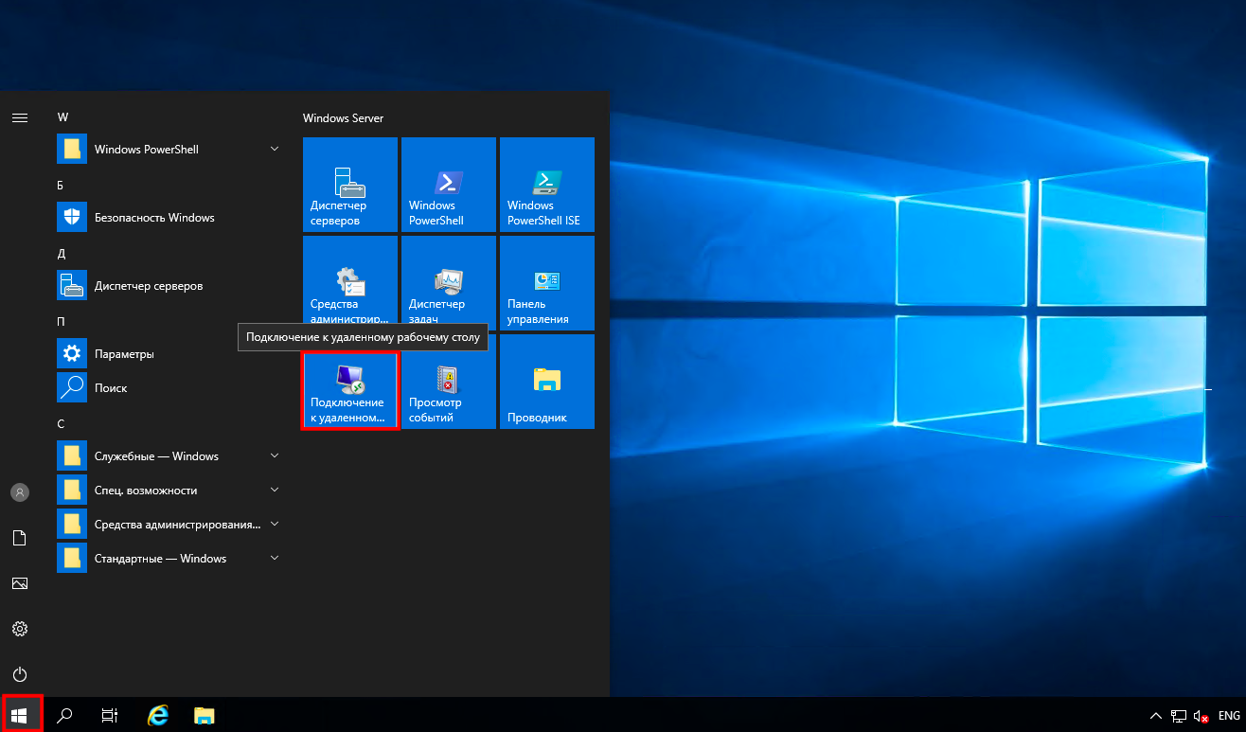This screenshot has height=732, width=1246.
Task: Open taskbar search magnifier icon
Action: tap(65, 716)
